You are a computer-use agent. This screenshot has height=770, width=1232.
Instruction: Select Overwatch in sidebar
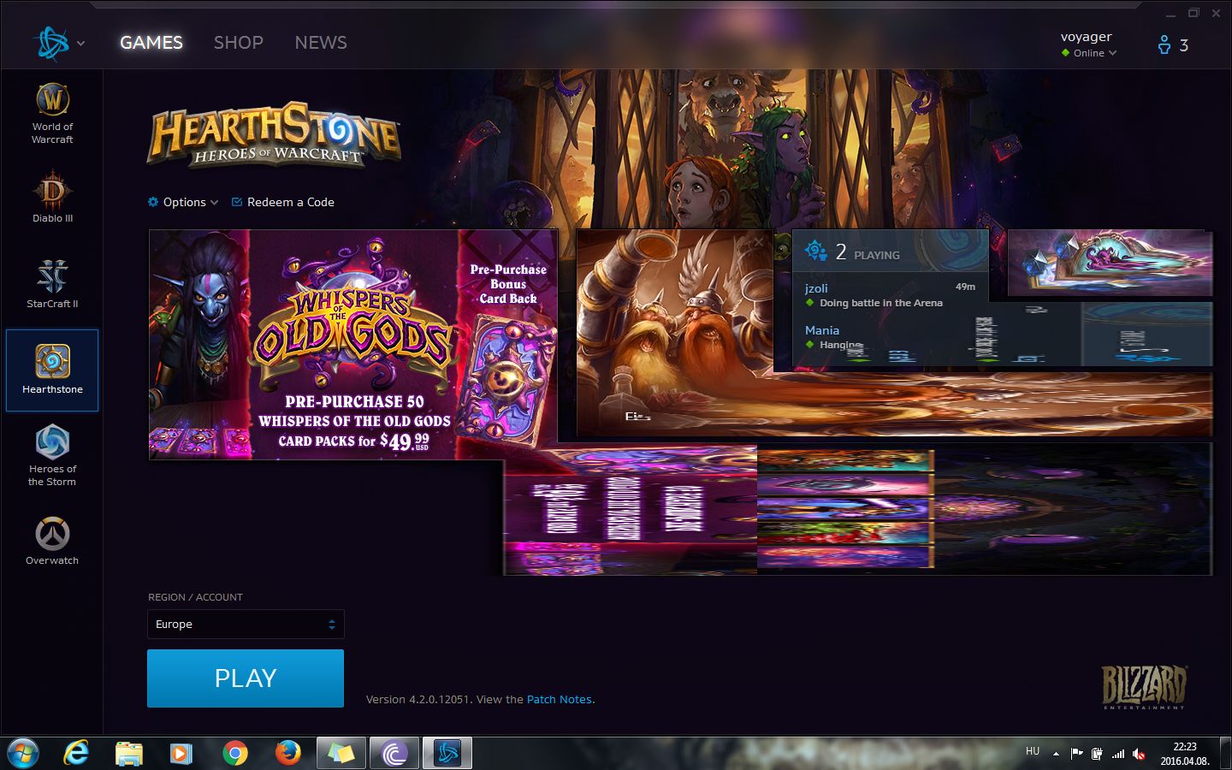coord(52,541)
